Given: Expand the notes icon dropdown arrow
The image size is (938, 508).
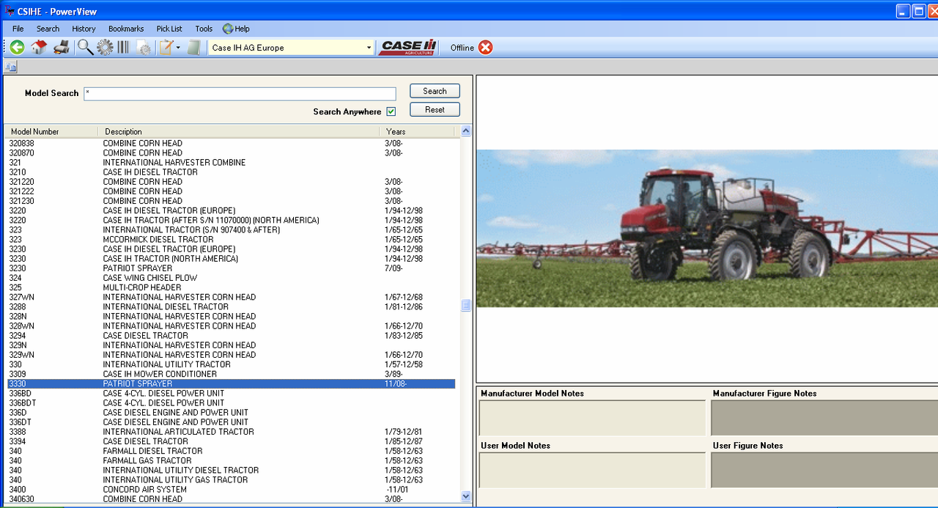Looking at the screenshot, I should click(x=178, y=48).
